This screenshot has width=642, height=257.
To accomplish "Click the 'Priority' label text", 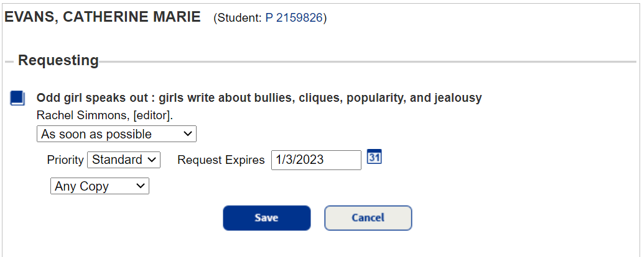I will point(65,160).
